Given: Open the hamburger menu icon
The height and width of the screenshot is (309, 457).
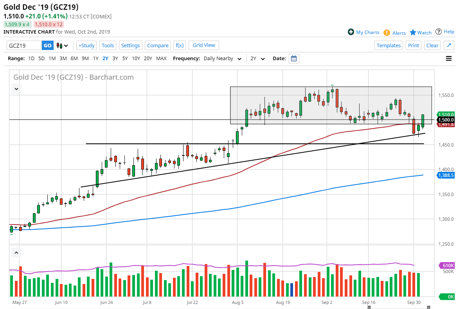Looking at the screenshot, I should pos(448,59).
